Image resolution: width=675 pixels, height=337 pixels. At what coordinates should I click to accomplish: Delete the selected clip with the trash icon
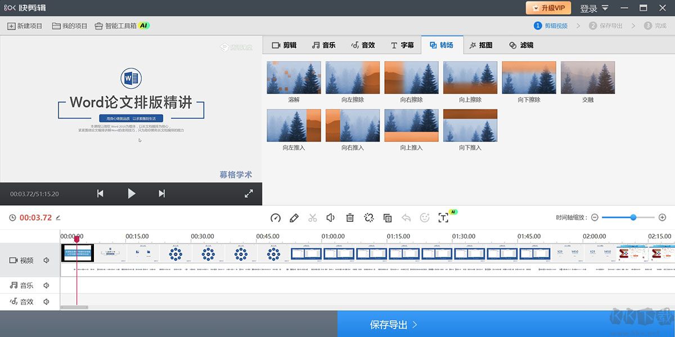pyautogui.click(x=349, y=218)
